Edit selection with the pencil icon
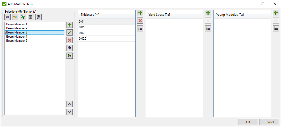The image size is (281, 127). pos(70,32)
